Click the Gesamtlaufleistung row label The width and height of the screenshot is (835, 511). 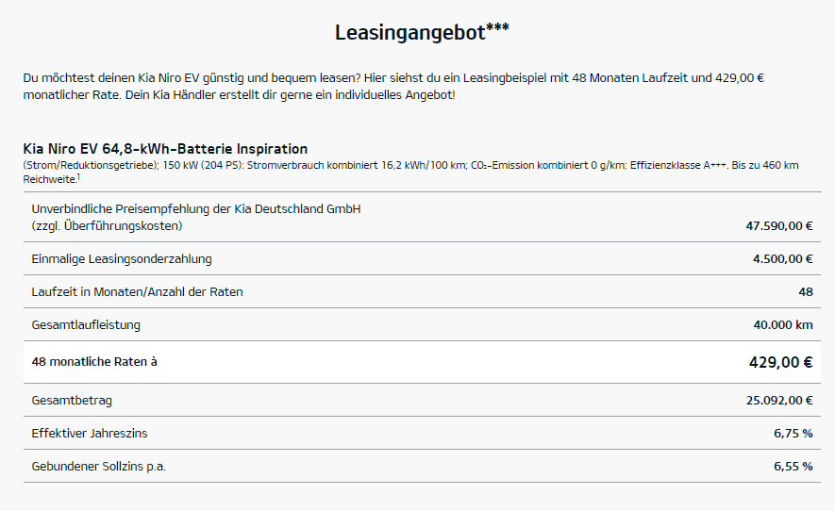point(86,324)
